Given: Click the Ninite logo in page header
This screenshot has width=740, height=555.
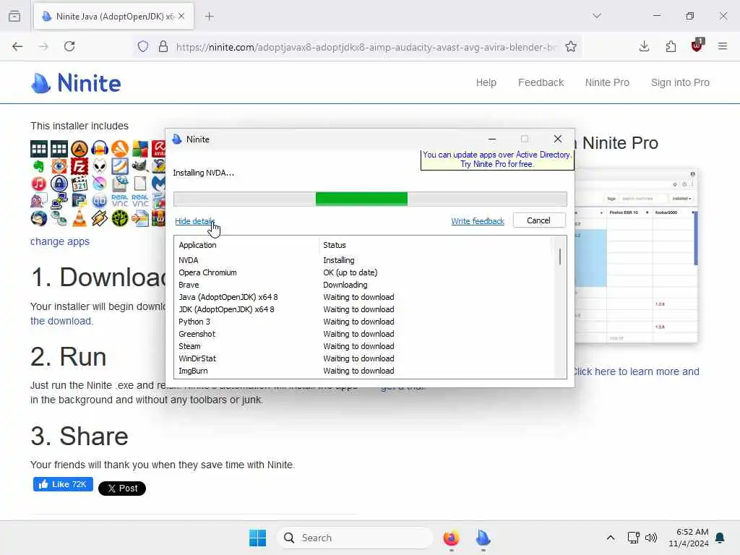Looking at the screenshot, I should (x=76, y=83).
